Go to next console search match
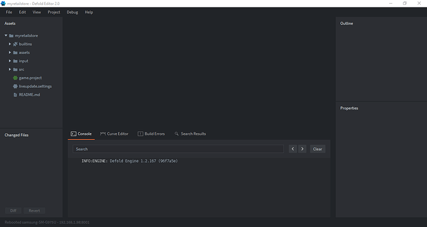 pyautogui.click(x=302, y=149)
